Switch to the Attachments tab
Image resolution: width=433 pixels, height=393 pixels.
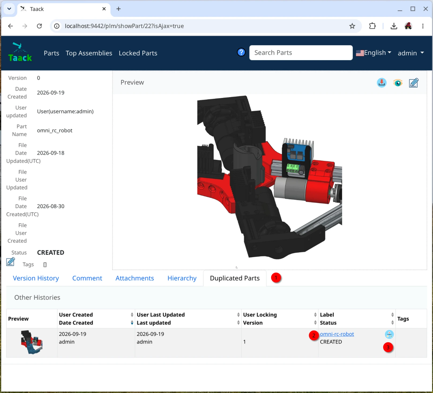135,278
